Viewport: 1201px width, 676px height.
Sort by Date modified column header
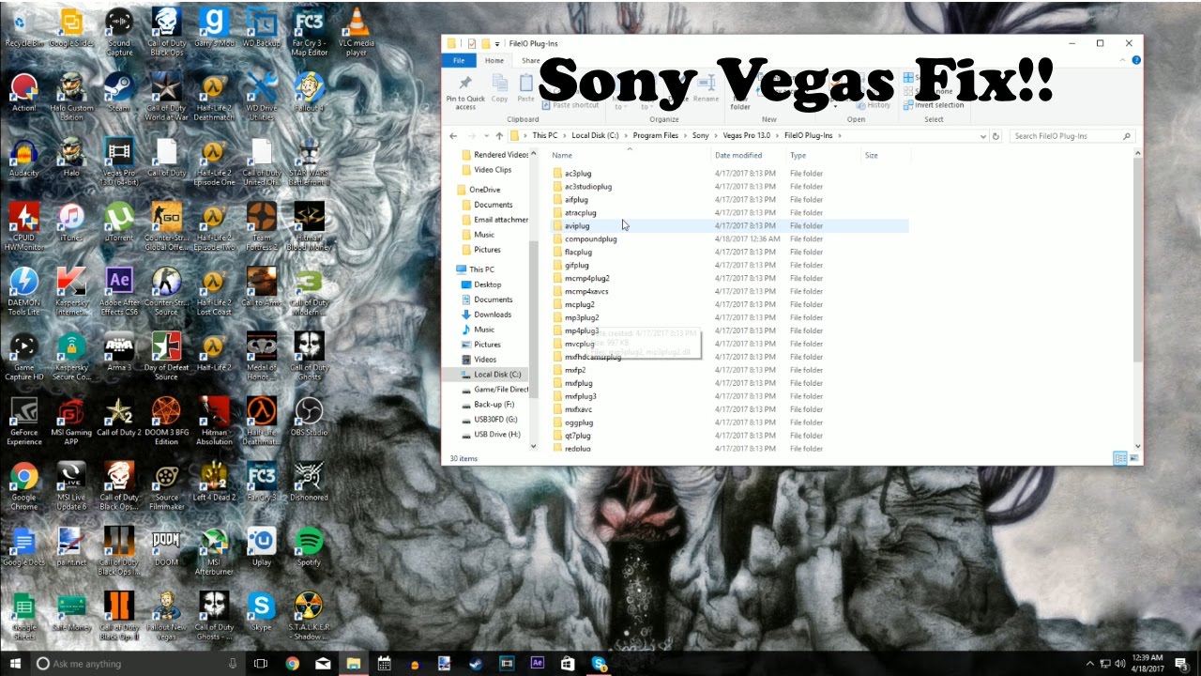[738, 155]
